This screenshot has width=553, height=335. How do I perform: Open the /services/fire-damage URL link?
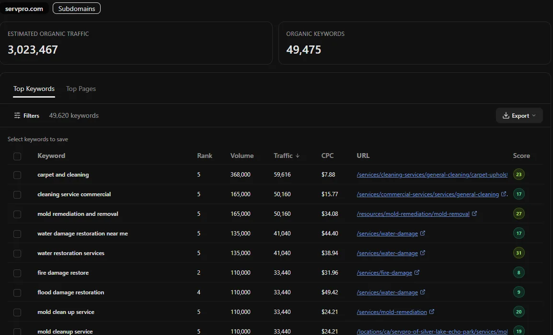click(x=384, y=273)
